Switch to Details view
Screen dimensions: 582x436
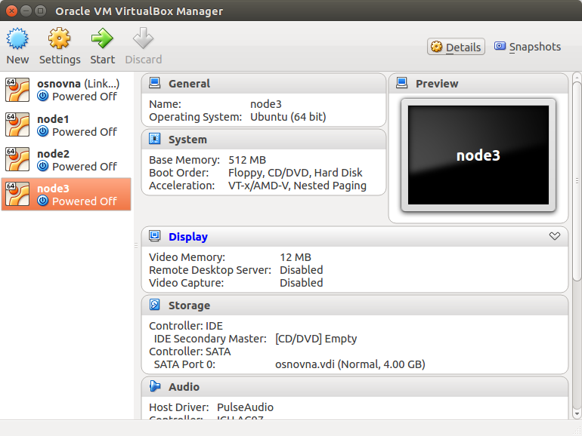[x=456, y=47]
